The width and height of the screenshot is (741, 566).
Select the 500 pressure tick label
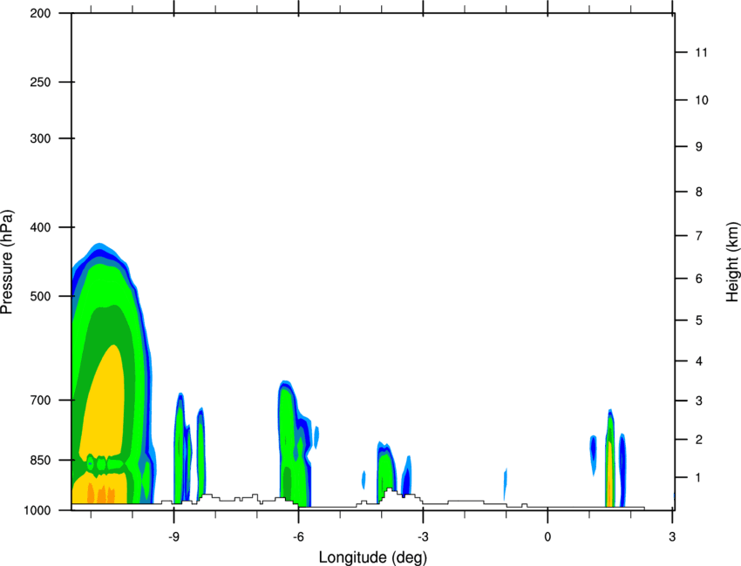tap(40, 296)
